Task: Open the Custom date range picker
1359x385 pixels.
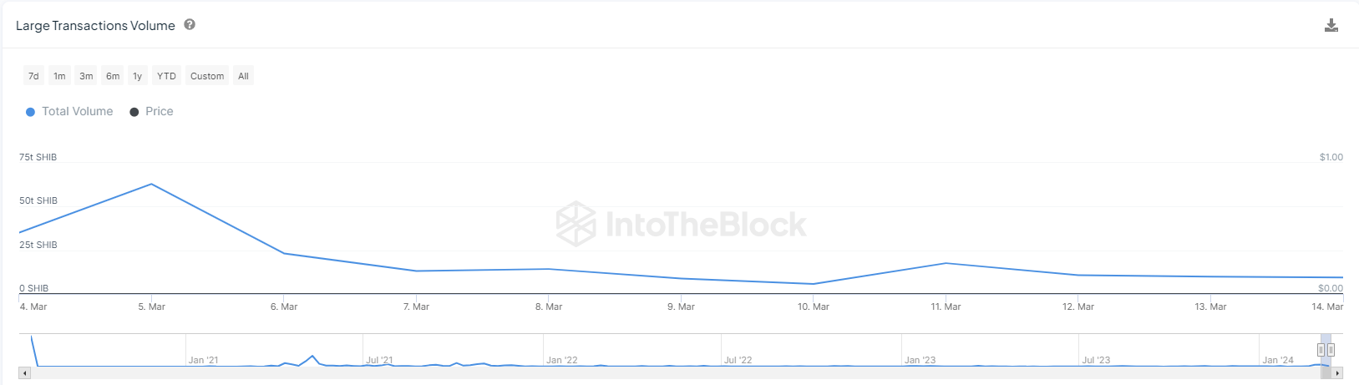Action: coord(207,76)
